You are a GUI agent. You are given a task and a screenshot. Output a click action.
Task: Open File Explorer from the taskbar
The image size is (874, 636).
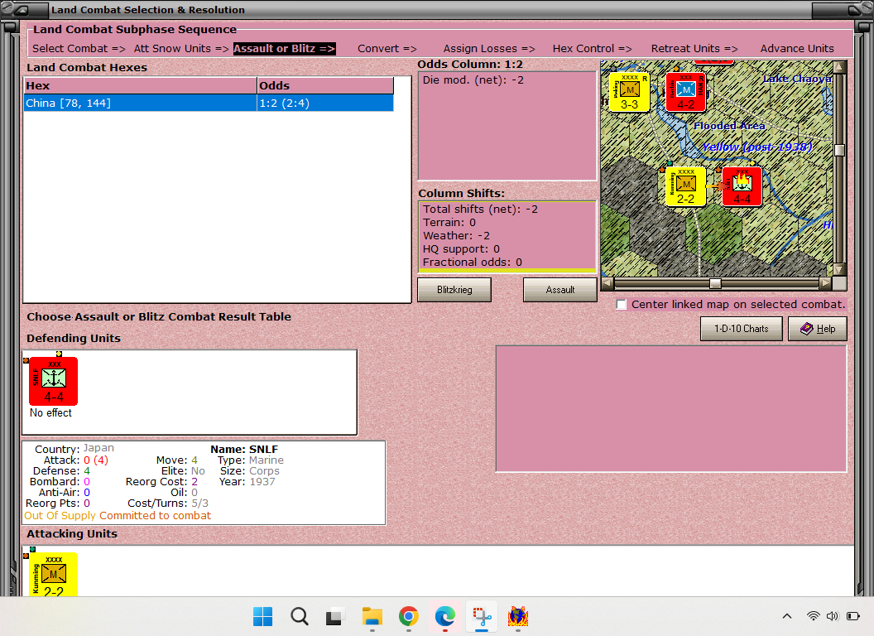(x=372, y=616)
